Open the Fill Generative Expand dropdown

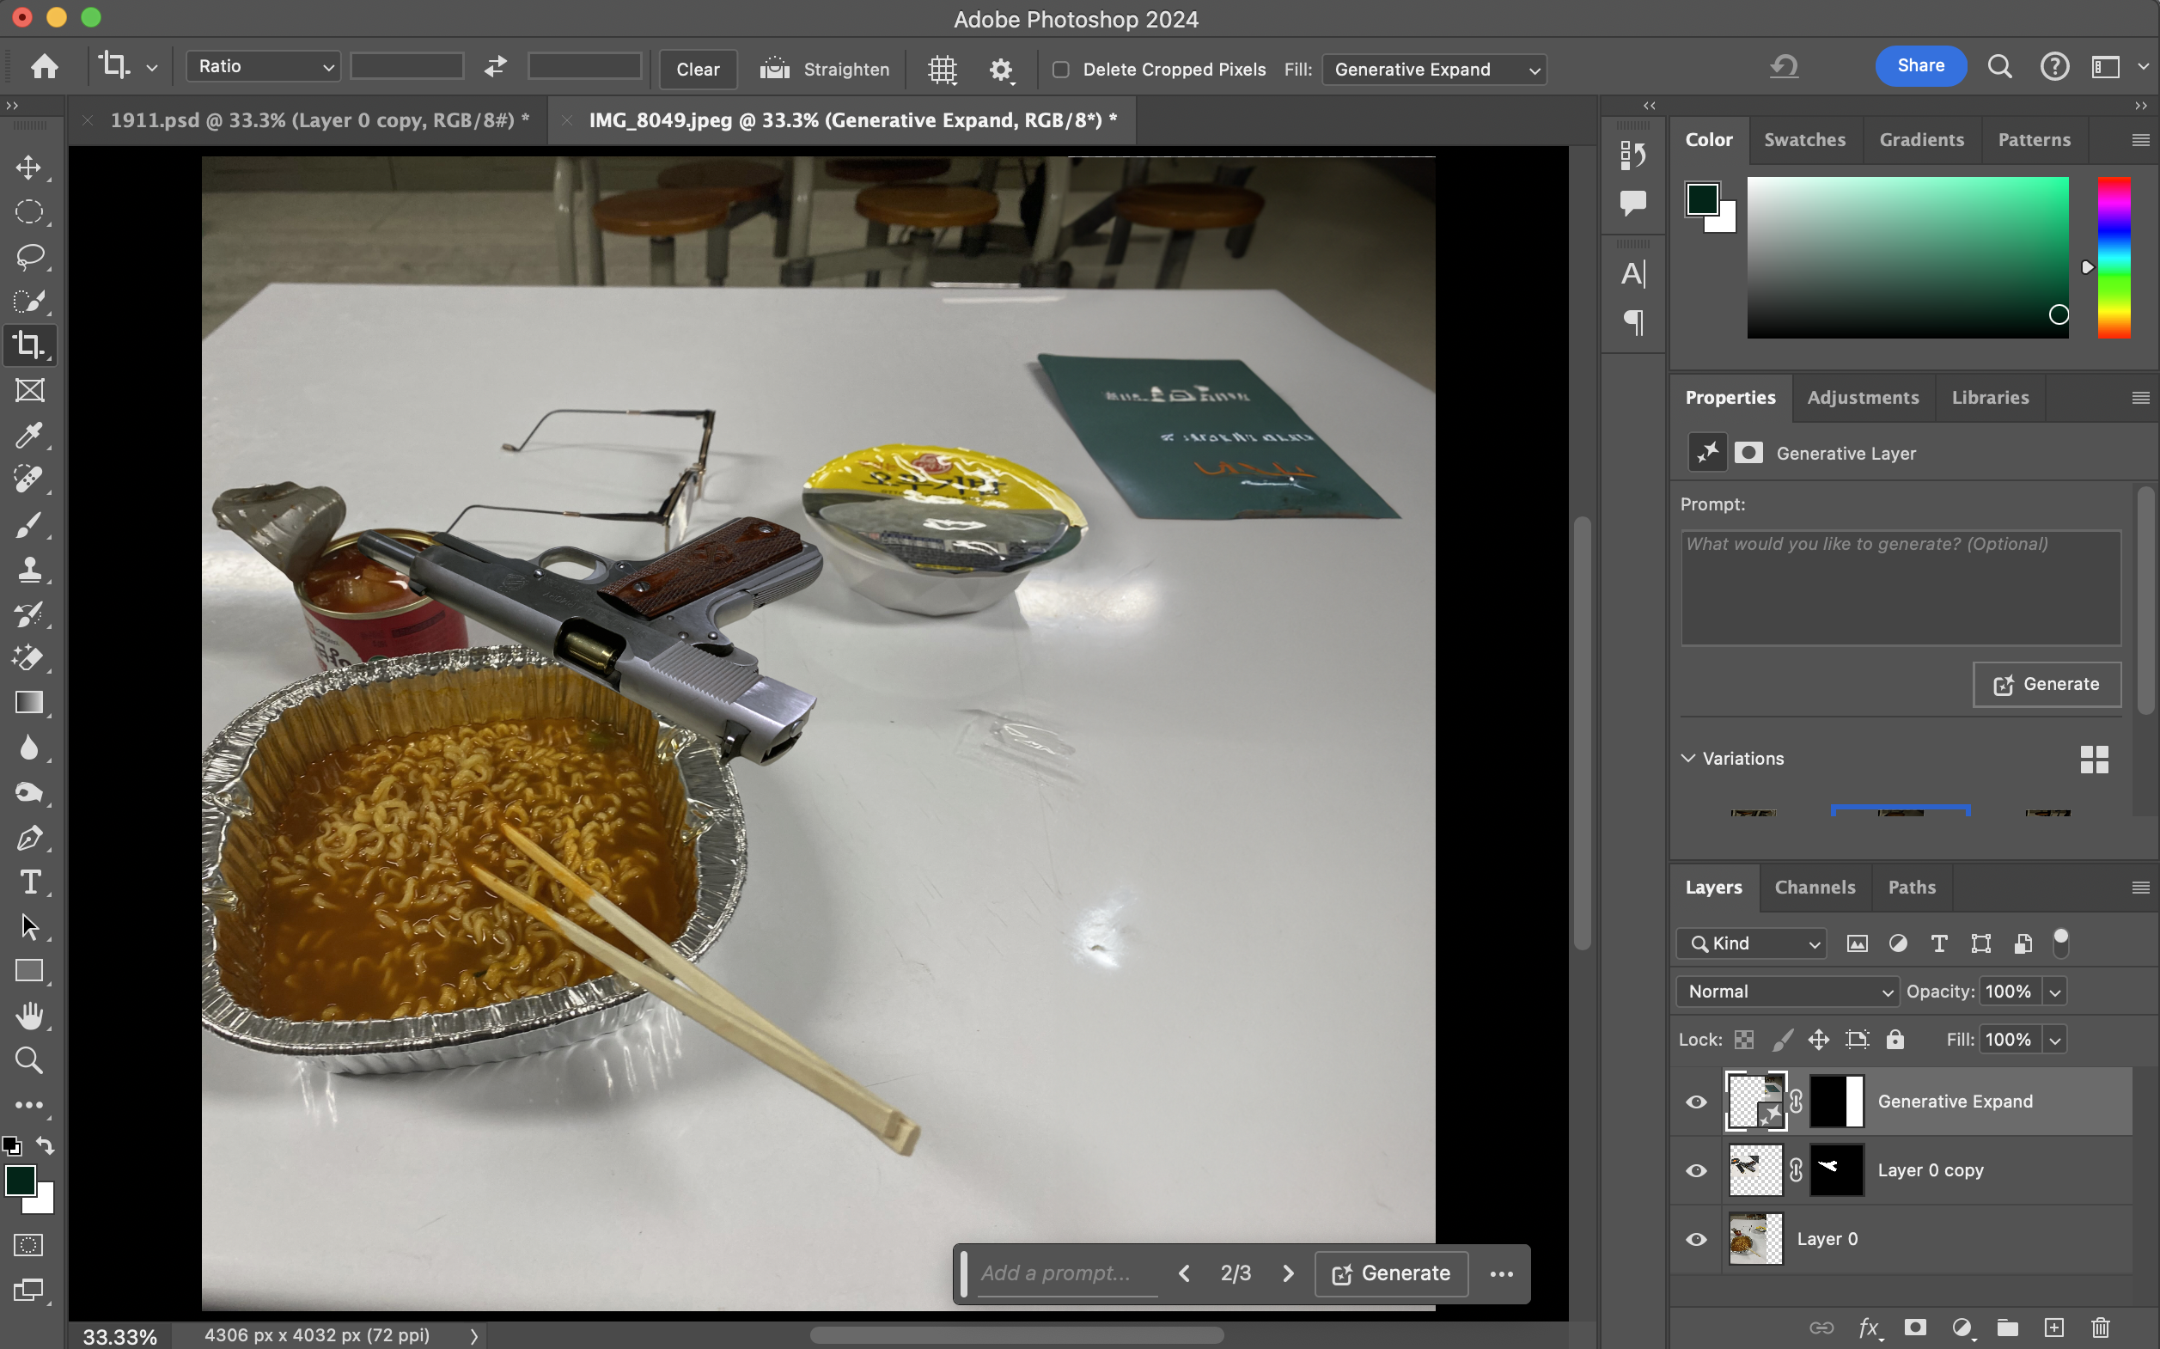[1434, 70]
